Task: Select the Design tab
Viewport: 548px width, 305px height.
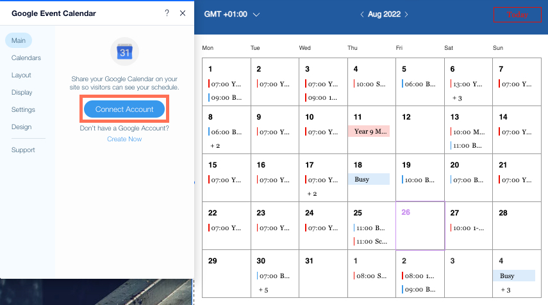Action: point(21,127)
